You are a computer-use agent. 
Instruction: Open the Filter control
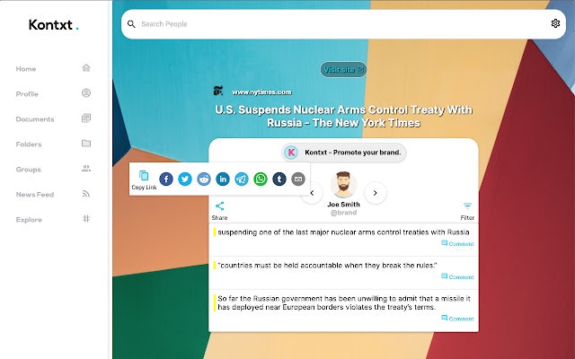[467, 211]
